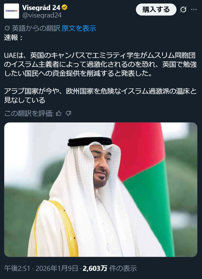The height and width of the screenshot is (279, 202).
Task: Click the tweet paragraph starting with アラブ国家
Action: click(x=100, y=96)
